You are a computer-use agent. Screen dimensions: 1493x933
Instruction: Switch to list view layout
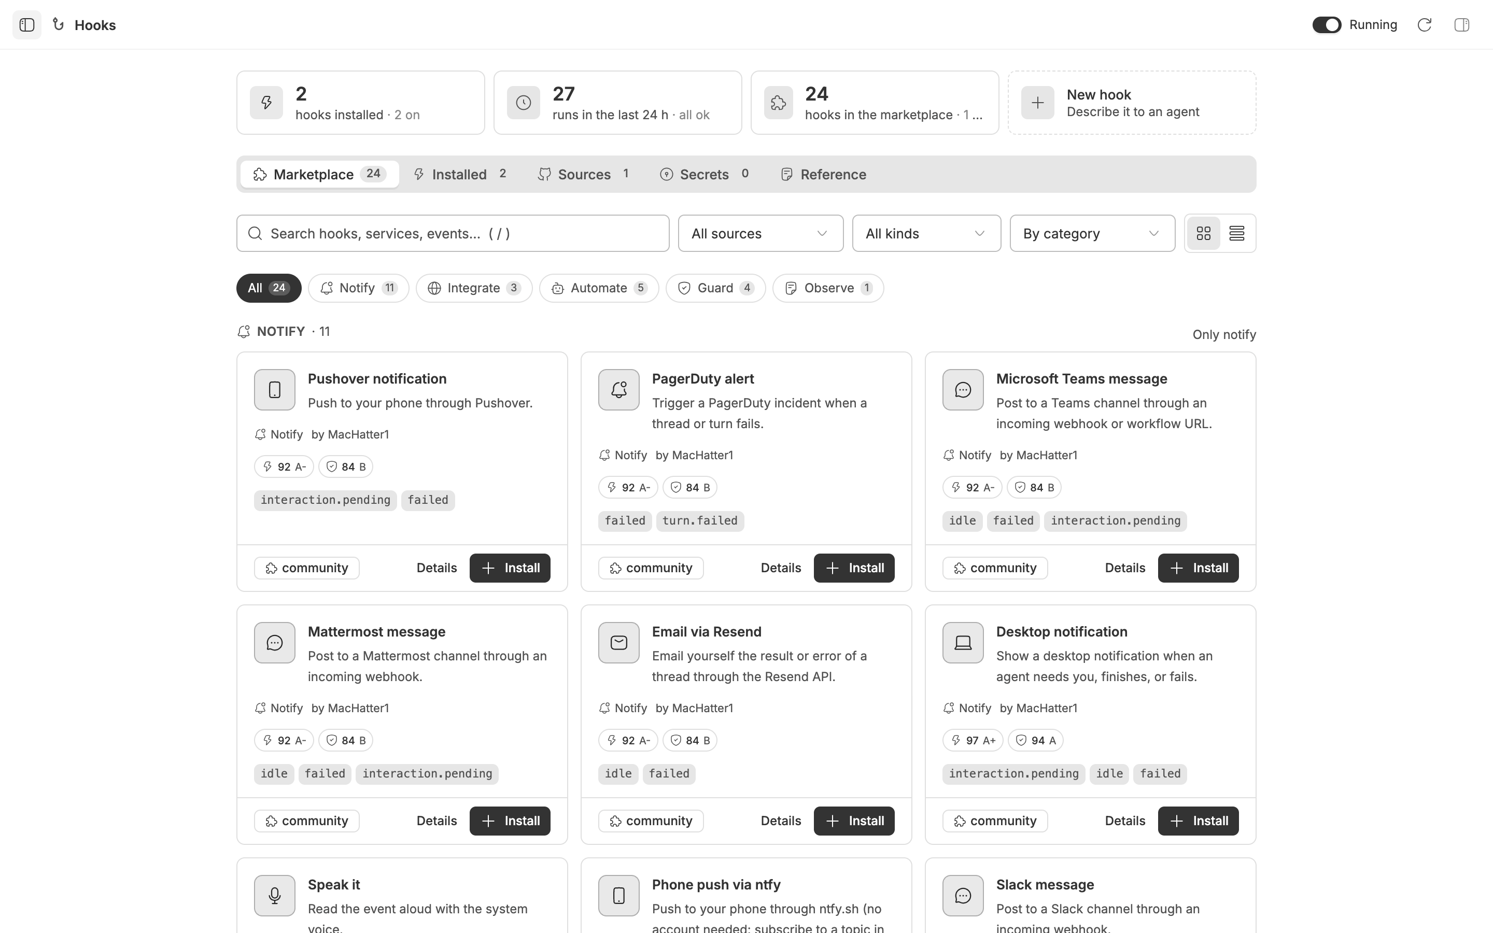[1236, 233]
